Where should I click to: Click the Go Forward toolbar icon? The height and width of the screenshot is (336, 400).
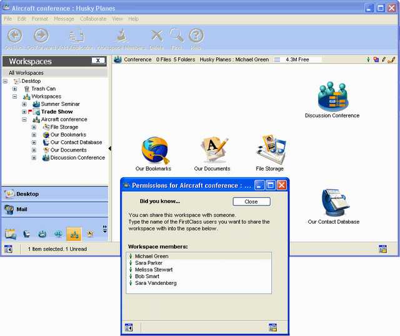pyautogui.click(x=41, y=36)
